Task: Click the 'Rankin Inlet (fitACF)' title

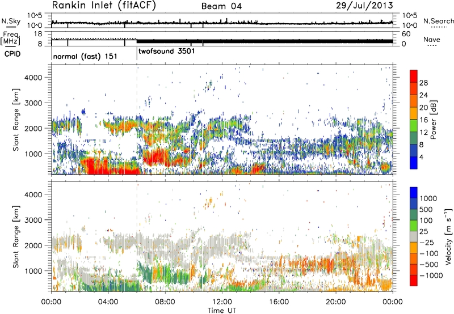Action: 104,6
